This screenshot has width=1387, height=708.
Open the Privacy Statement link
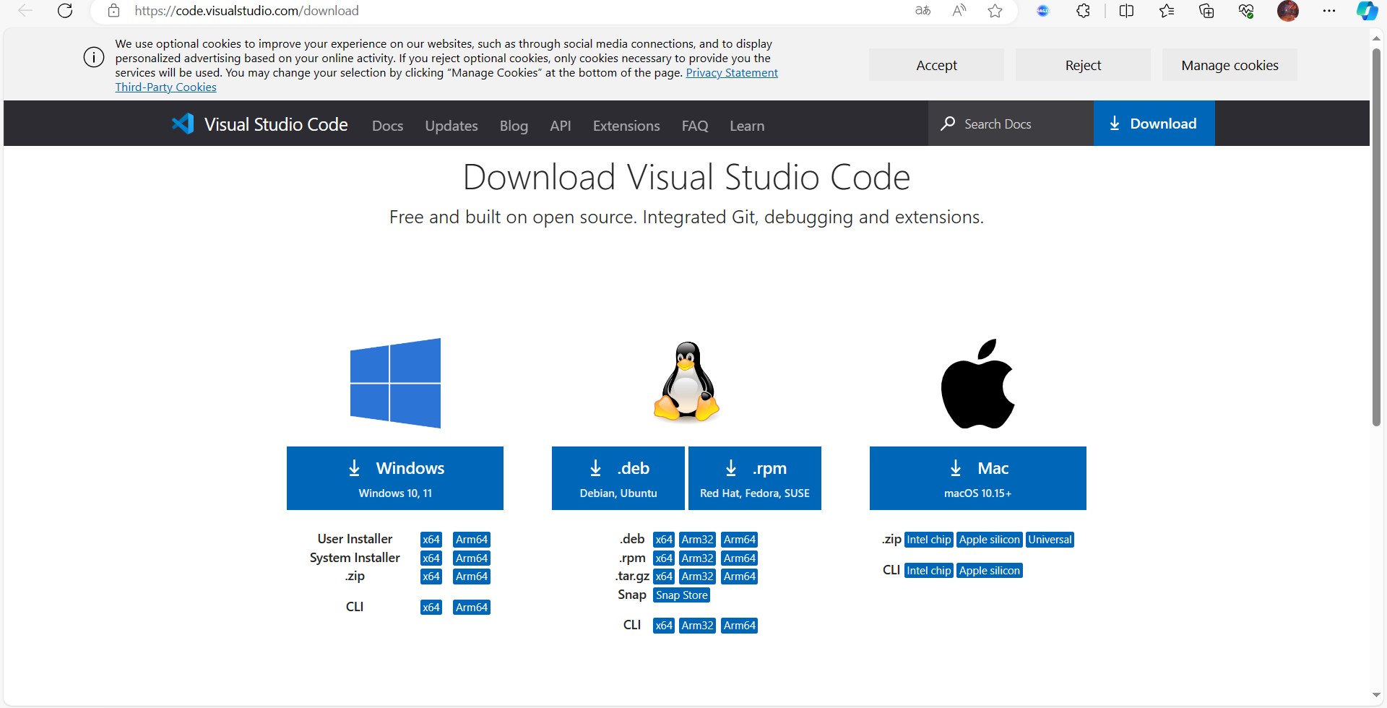point(732,72)
